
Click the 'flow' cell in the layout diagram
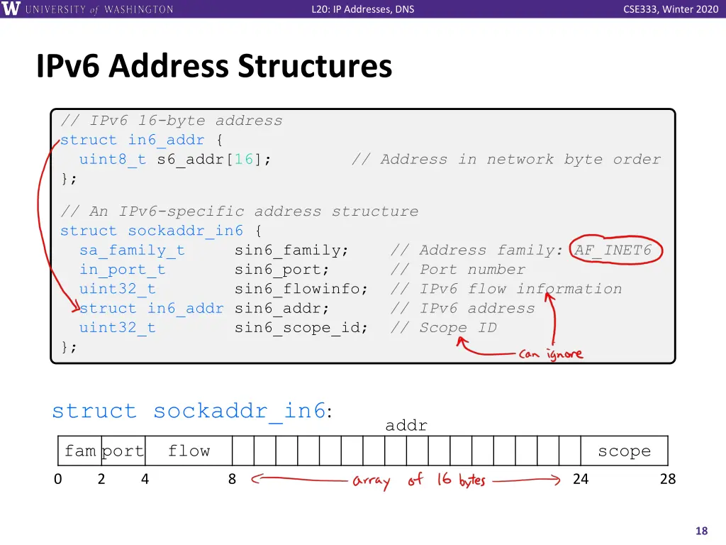click(x=189, y=451)
